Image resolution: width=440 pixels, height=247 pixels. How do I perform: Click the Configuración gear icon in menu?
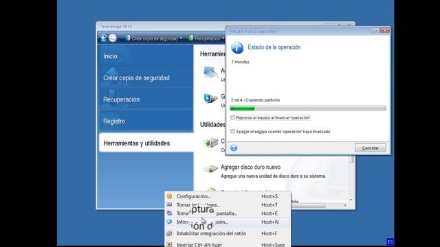tap(169, 196)
